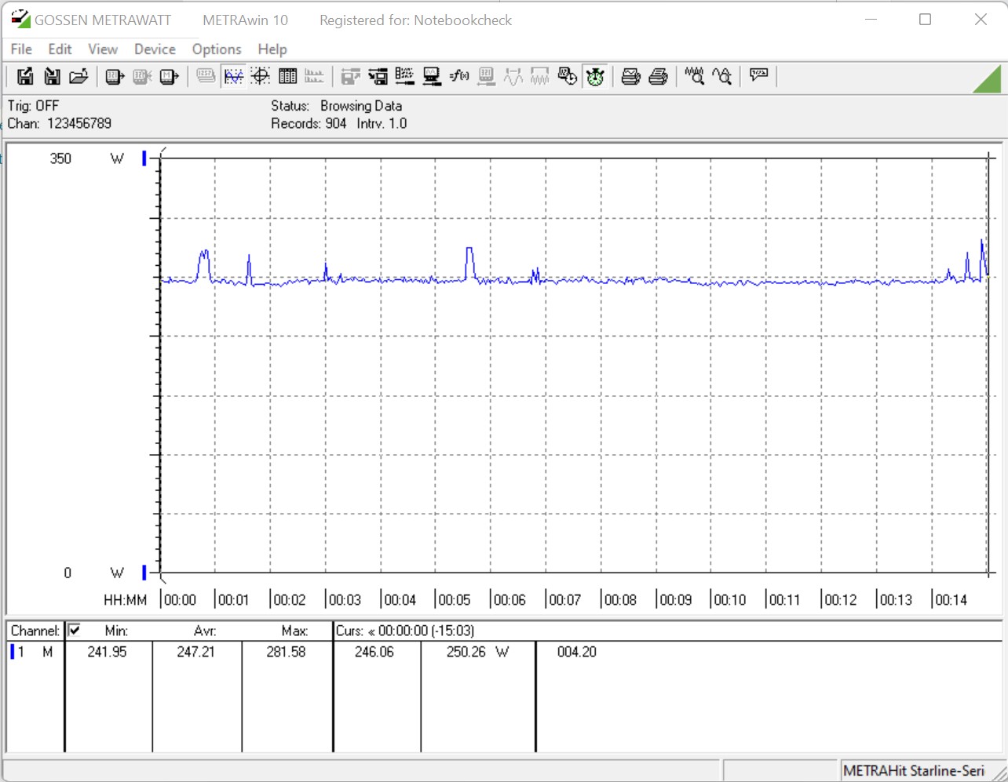Click the difference value 004.20
Image resolution: width=1008 pixels, height=782 pixels.
point(577,652)
